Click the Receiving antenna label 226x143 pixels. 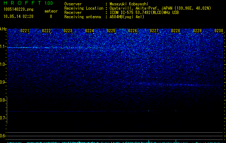83,17
